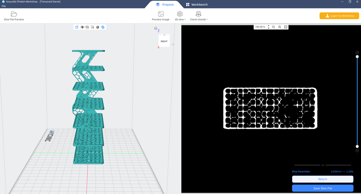Zoom out the slice preview
This screenshot has height=194, width=361.
(274, 27)
